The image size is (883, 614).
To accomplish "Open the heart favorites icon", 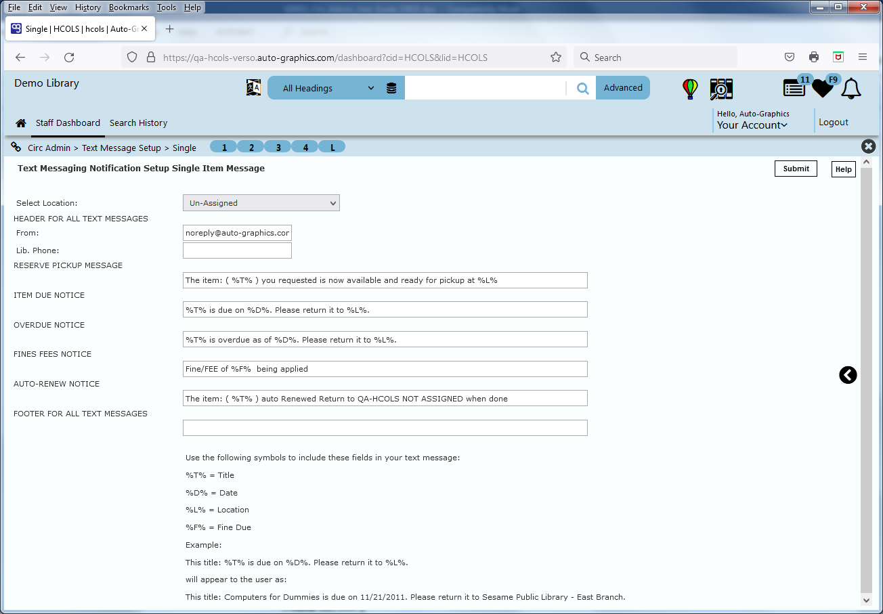I will (823, 88).
